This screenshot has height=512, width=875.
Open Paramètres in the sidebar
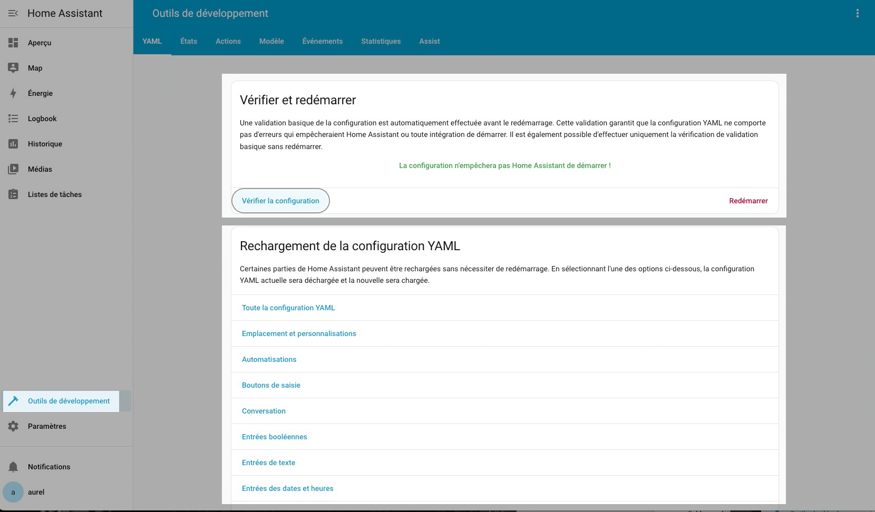[66, 426]
